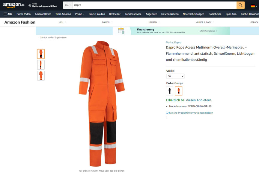Click the Finanzierung calculator icon
The height and width of the screenshot is (191, 259).
point(121,30)
